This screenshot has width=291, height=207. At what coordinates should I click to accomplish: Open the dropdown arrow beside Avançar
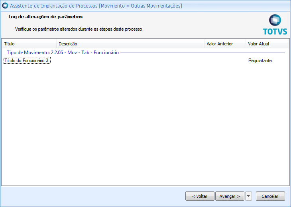(x=248, y=196)
